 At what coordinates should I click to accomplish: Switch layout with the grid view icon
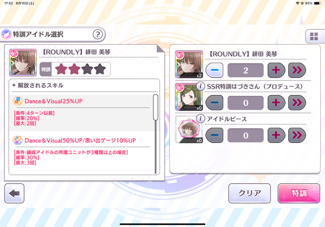coord(314,36)
